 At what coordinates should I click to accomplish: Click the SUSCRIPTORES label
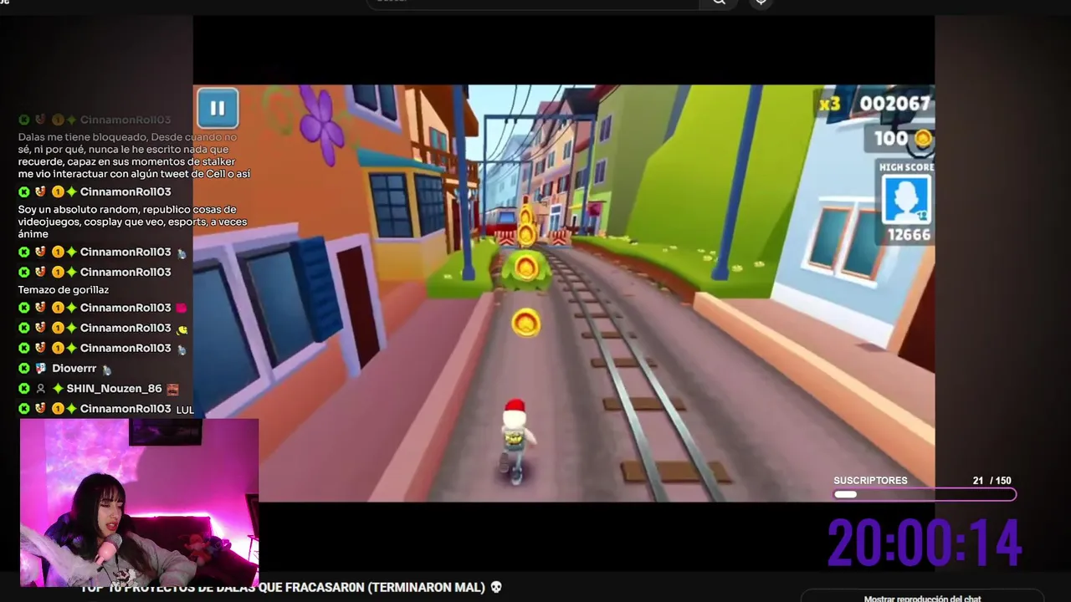870,481
